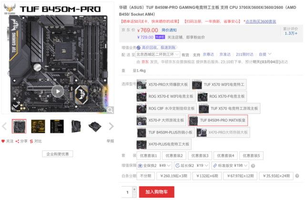
Task: Show next thumbnails with right arrow
Action: [x=111, y=126]
